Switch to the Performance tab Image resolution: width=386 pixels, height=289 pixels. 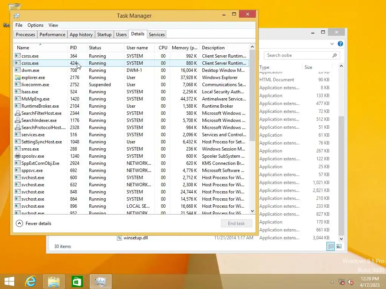(52, 34)
